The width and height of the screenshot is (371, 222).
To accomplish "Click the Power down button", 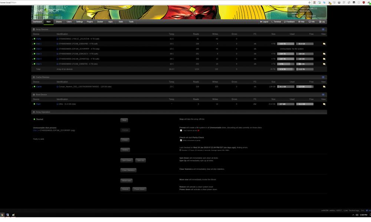I will [x=139, y=189].
